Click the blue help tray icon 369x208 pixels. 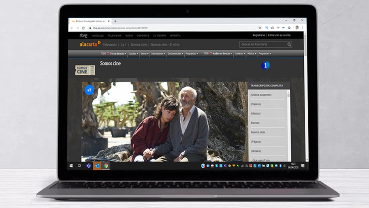tap(203, 166)
